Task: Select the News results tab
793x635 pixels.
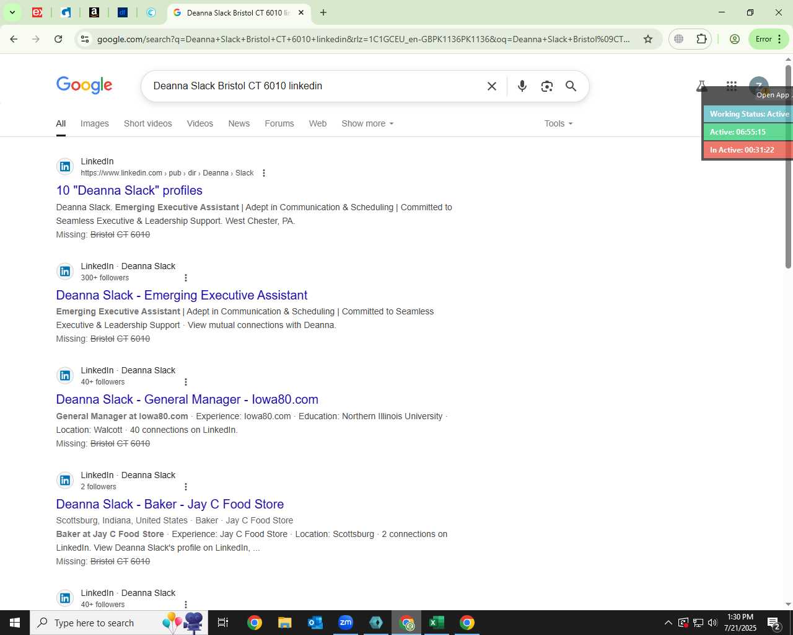Action: click(239, 123)
